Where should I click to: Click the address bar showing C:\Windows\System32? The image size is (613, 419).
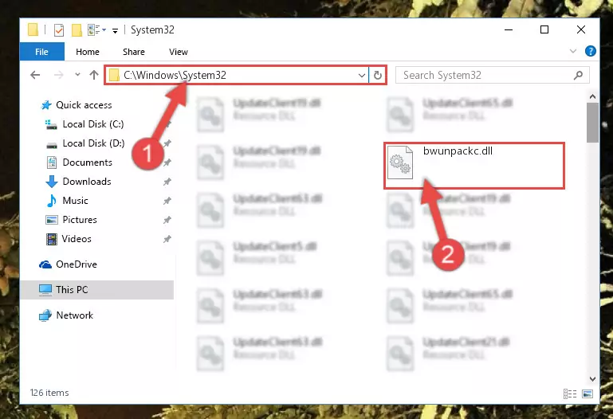[237, 75]
